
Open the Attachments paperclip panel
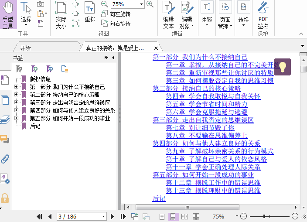pos(5,159)
